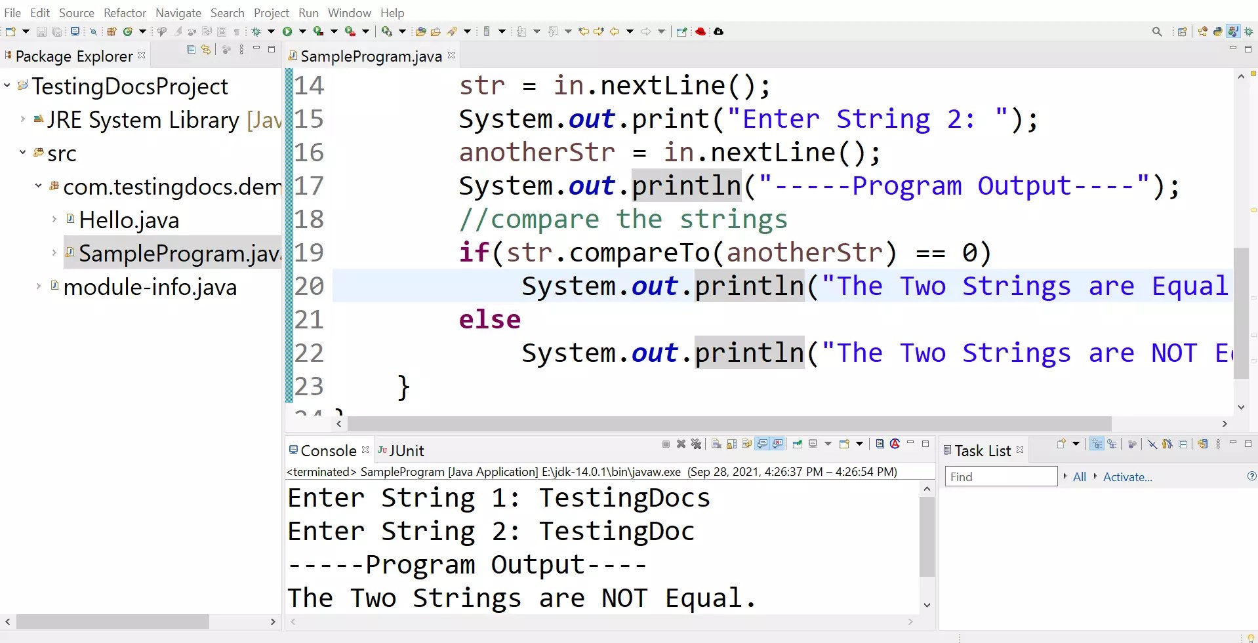
Task: Open the Refactor menu
Action: tap(125, 12)
